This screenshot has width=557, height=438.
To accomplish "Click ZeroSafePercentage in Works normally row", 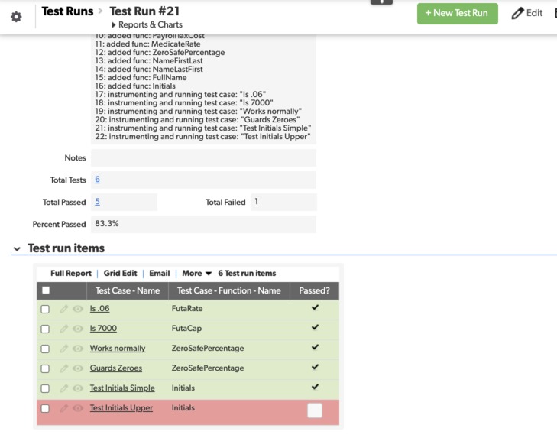I will click(208, 349).
